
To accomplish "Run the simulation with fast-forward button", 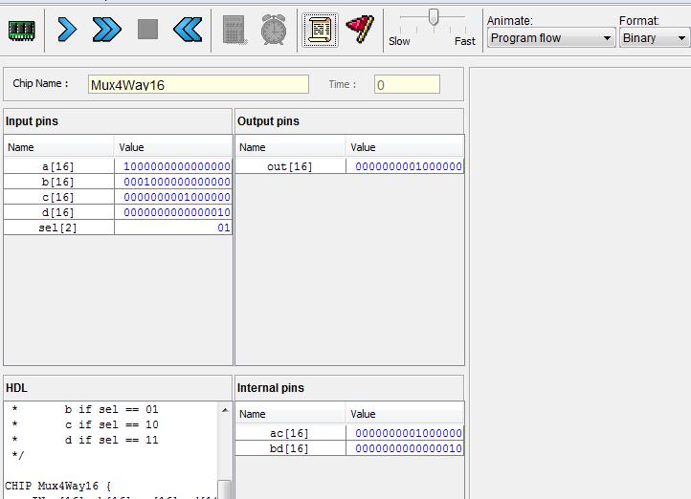I will pyautogui.click(x=106, y=31).
